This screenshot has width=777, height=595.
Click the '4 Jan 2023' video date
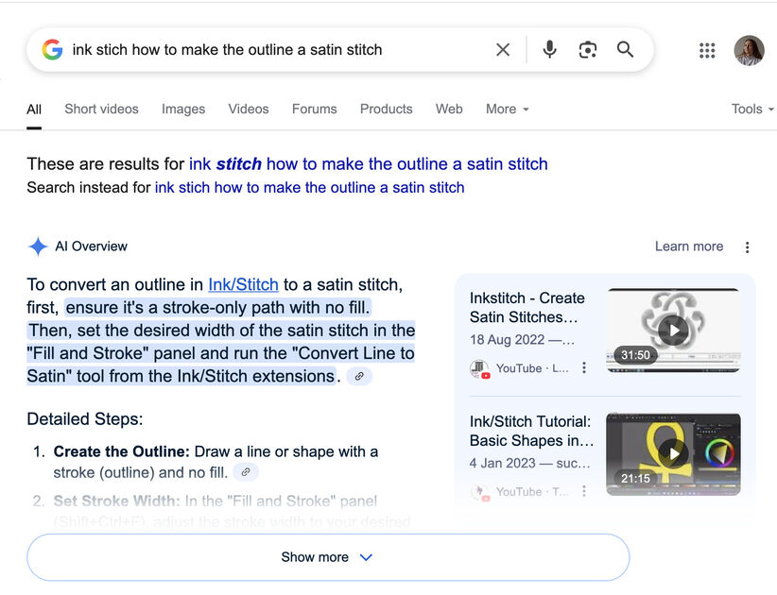click(x=503, y=464)
